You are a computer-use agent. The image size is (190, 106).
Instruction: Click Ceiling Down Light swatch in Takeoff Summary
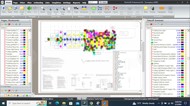coord(182,31)
